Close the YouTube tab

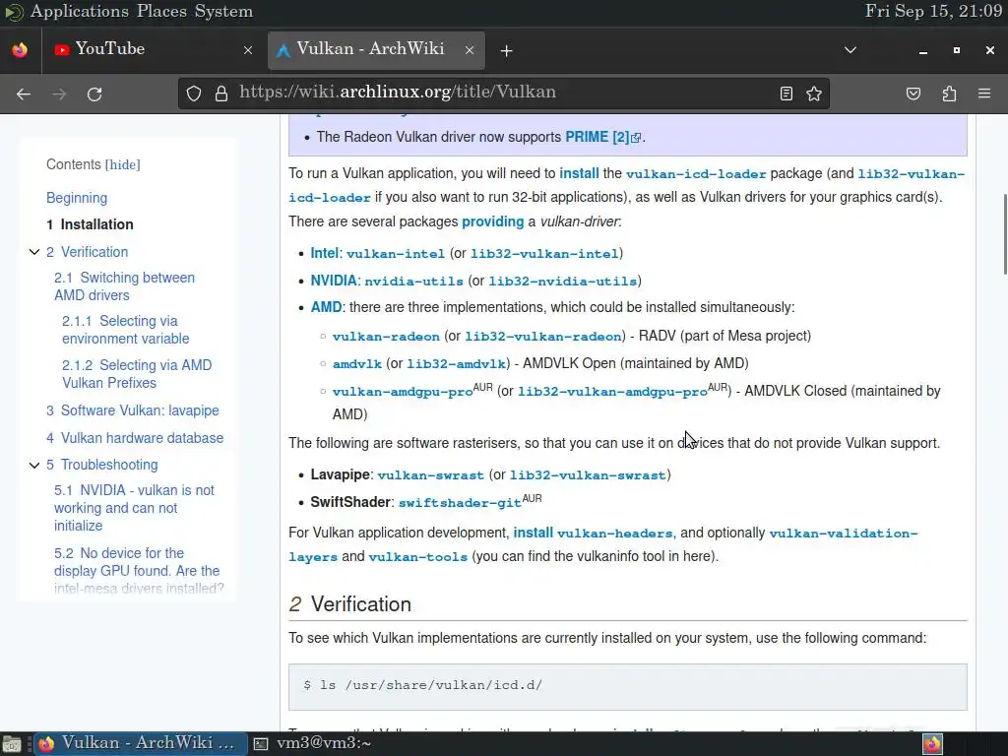[248, 50]
